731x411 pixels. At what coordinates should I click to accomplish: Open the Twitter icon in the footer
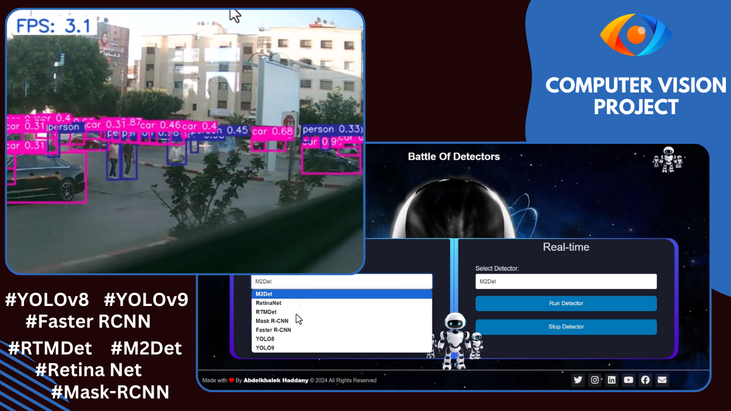(x=578, y=380)
